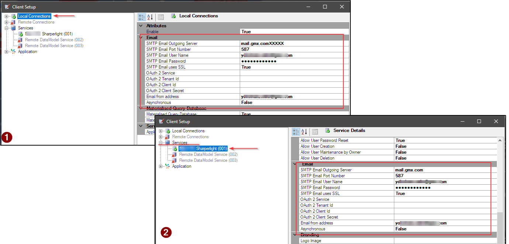
Task: Click Remote DataModel Service (003) icon, window 1
Action: pyautogui.click(x=21, y=46)
